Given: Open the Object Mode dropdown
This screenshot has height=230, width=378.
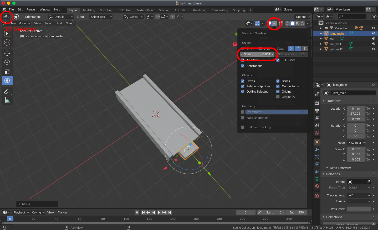Looking at the screenshot, I should pyautogui.click(x=17, y=23).
